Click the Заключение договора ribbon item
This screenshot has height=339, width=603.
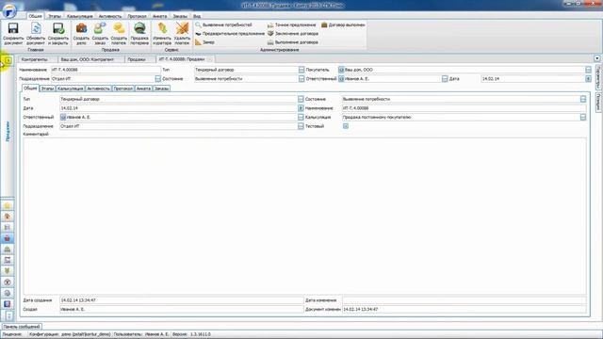[x=293, y=34]
